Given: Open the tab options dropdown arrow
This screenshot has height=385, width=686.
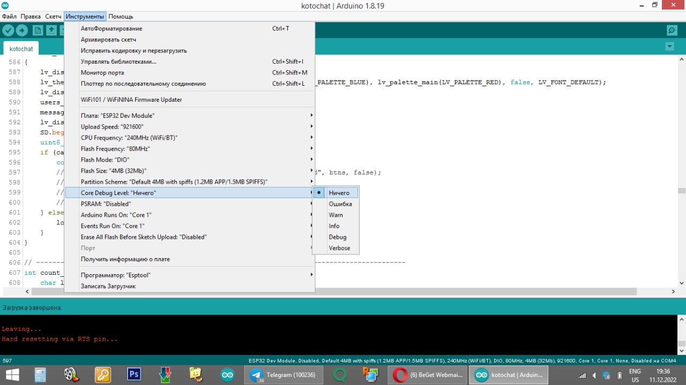Looking at the screenshot, I should pyautogui.click(x=669, y=47).
